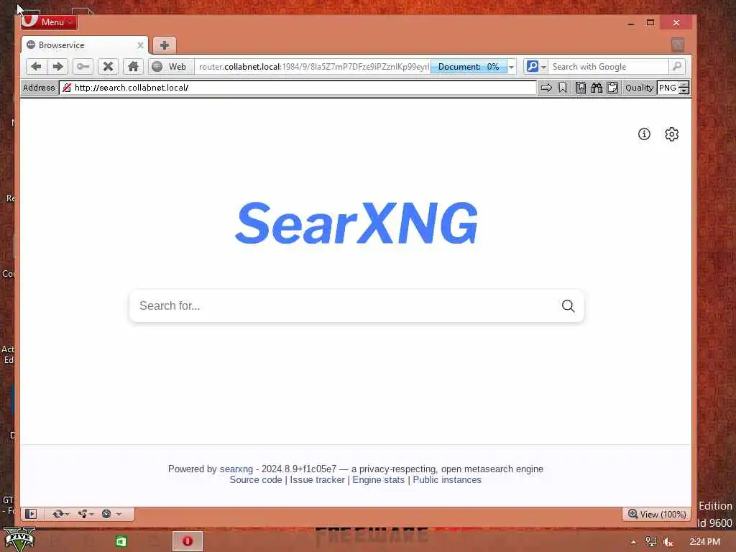736x552 pixels.
Task: Open the Opera Link sync dropdown
Action: coord(60,514)
